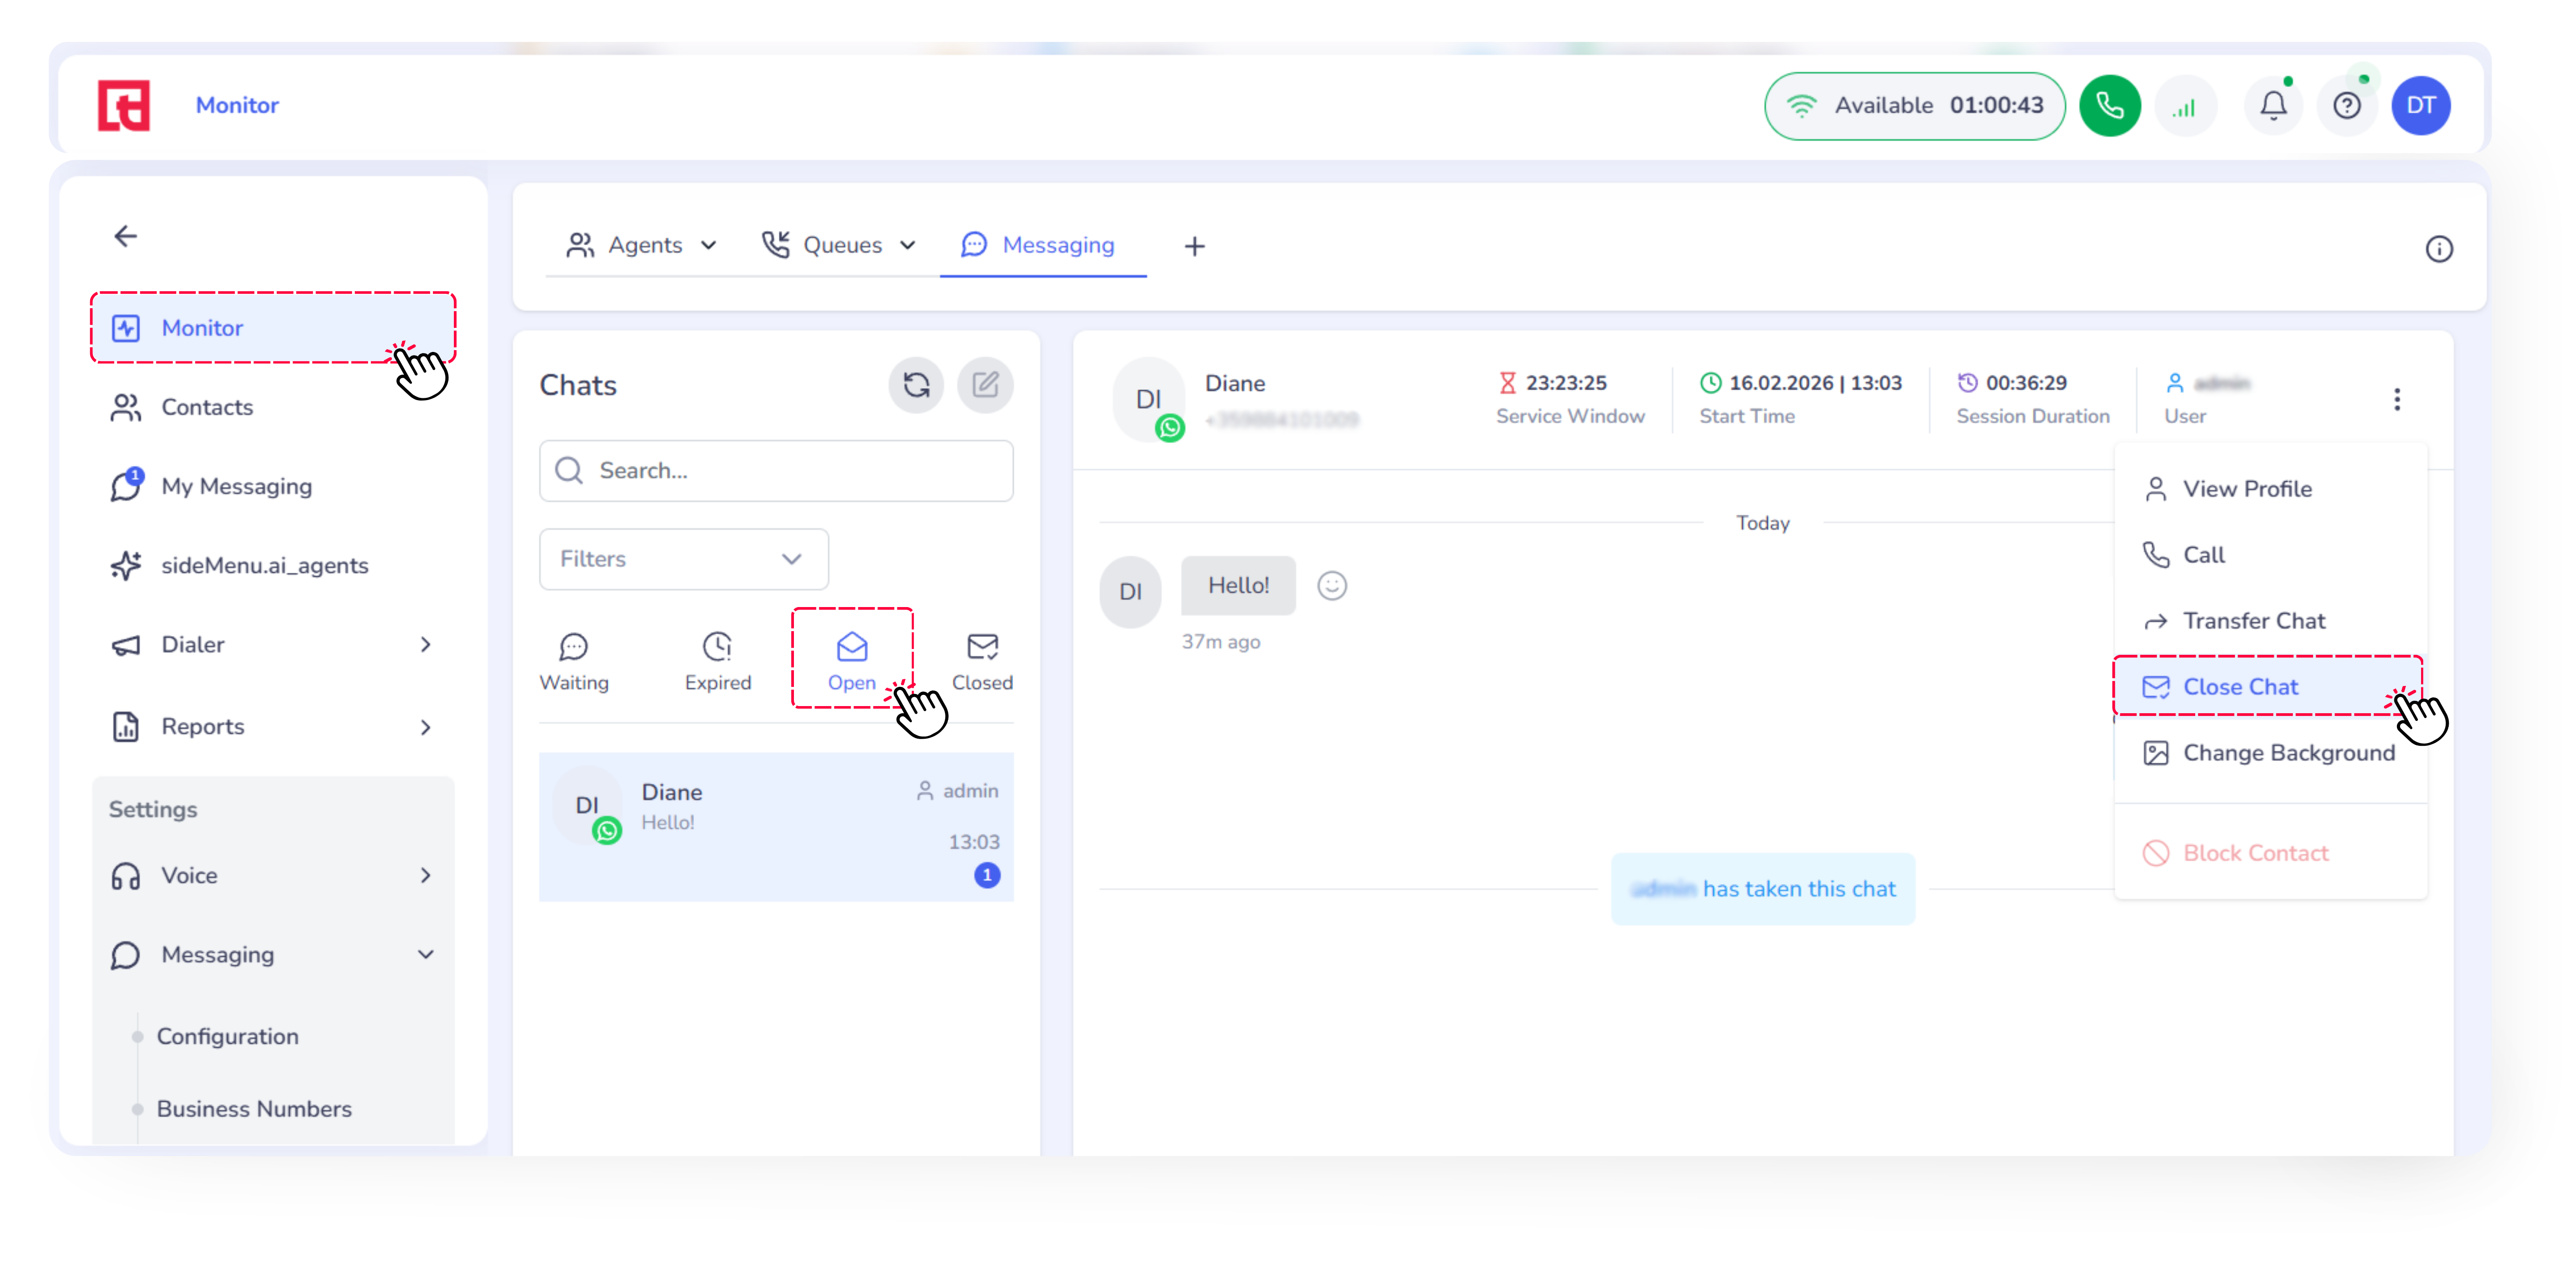Click Block Contact option

pyautogui.click(x=2255, y=853)
